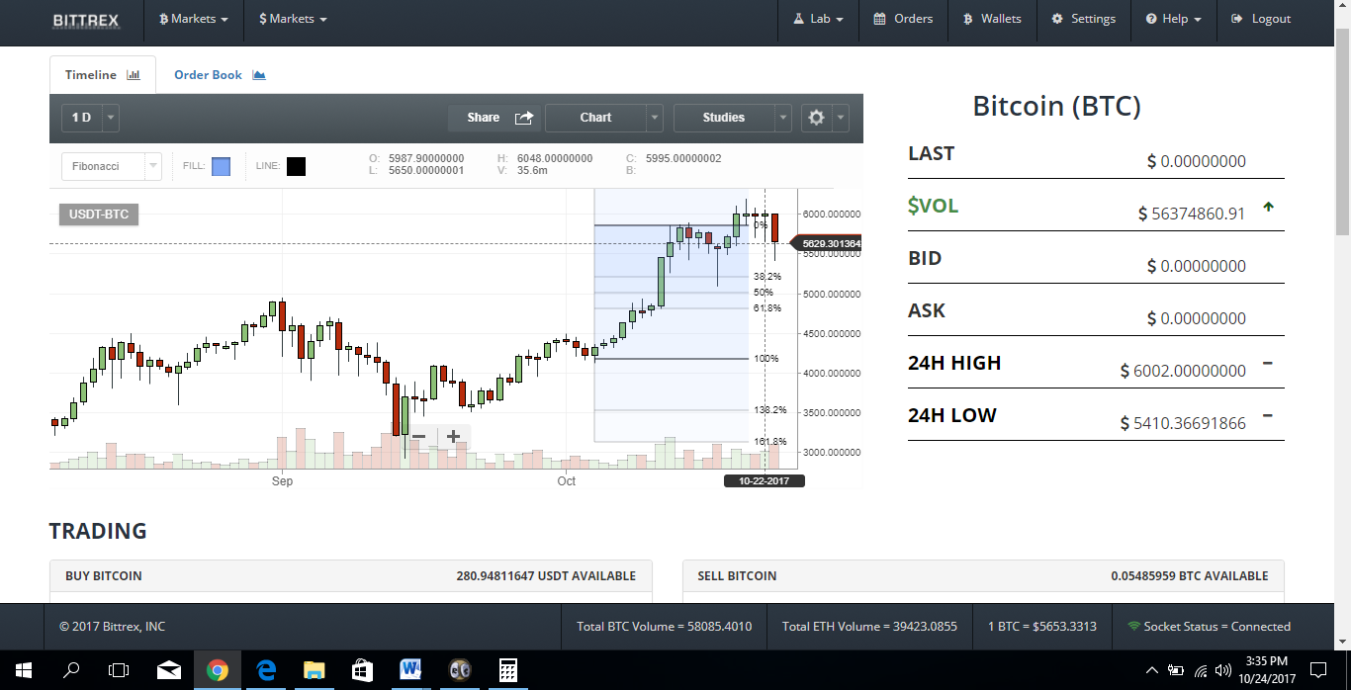Open the Mail app on the taskbar

click(168, 670)
